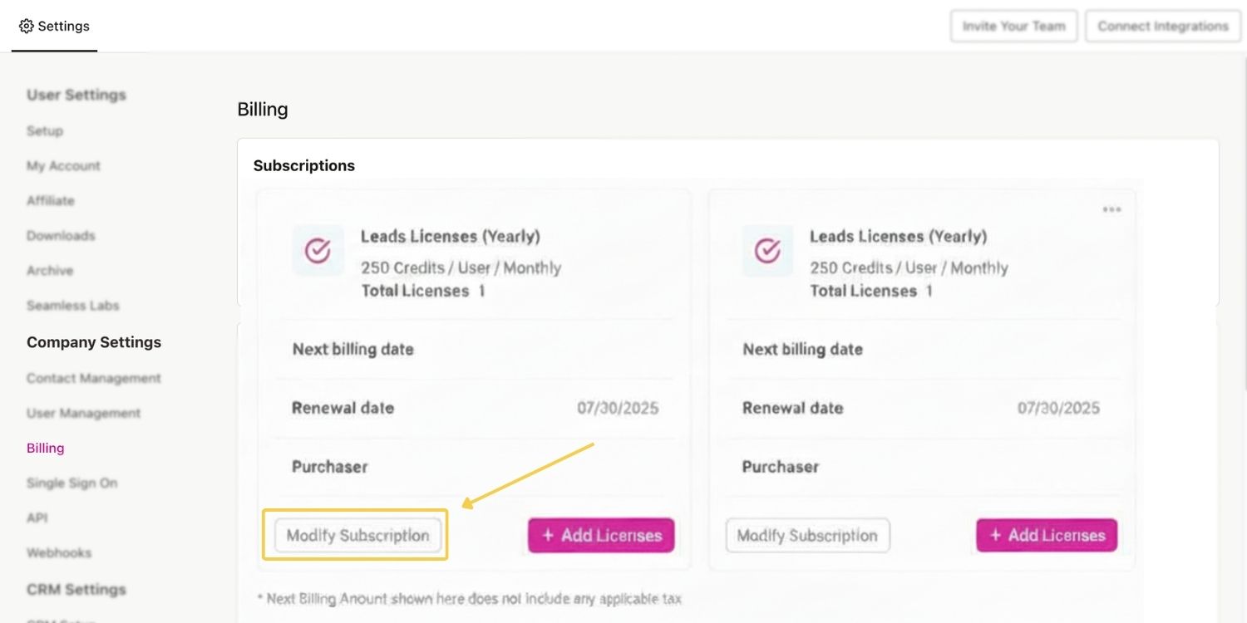
Task: Click the Invite Your Team button
Action: point(1014,26)
